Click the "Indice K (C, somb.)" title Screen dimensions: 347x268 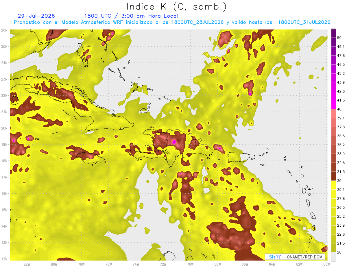tap(177, 7)
